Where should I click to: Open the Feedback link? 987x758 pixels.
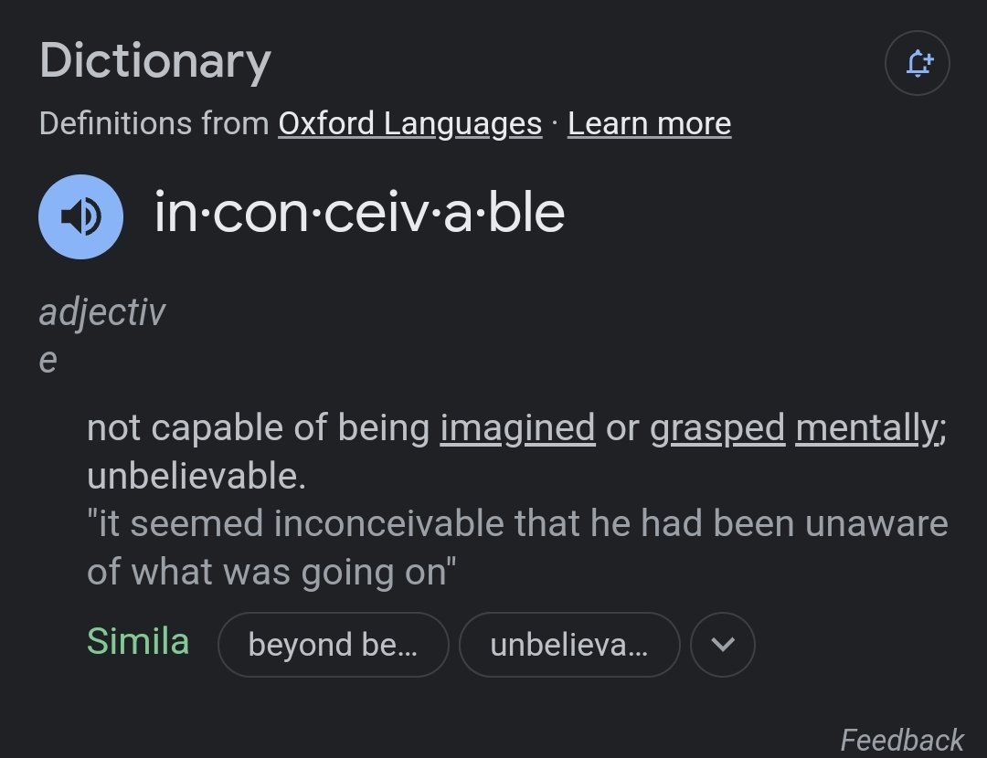click(x=901, y=740)
